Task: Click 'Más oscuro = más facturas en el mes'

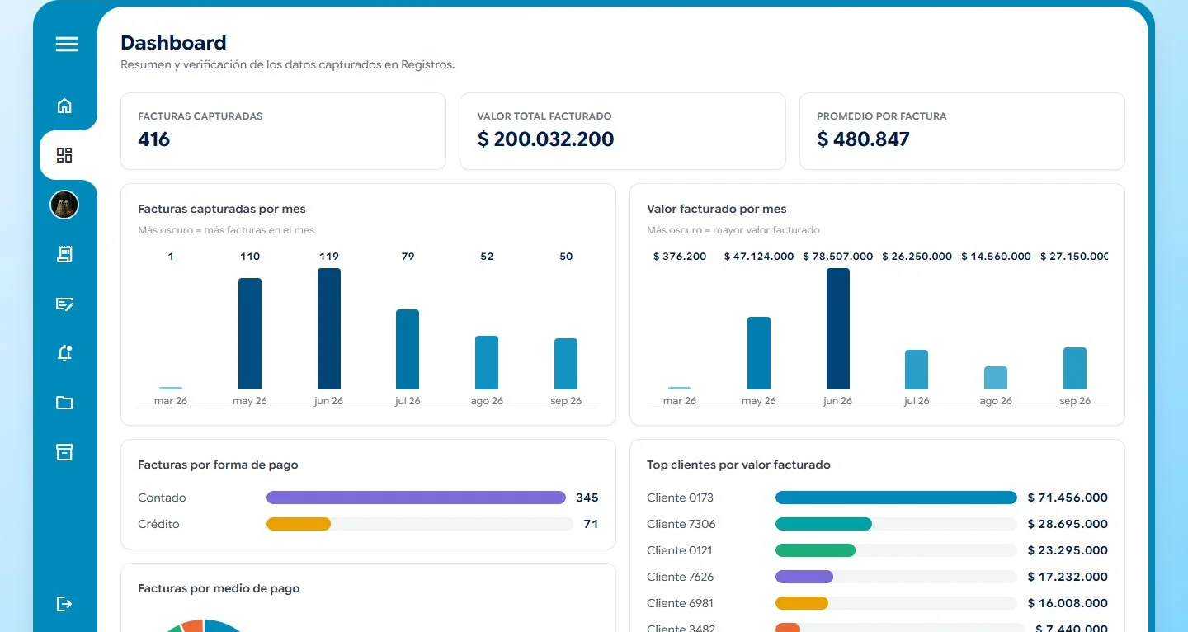Action: click(x=226, y=230)
